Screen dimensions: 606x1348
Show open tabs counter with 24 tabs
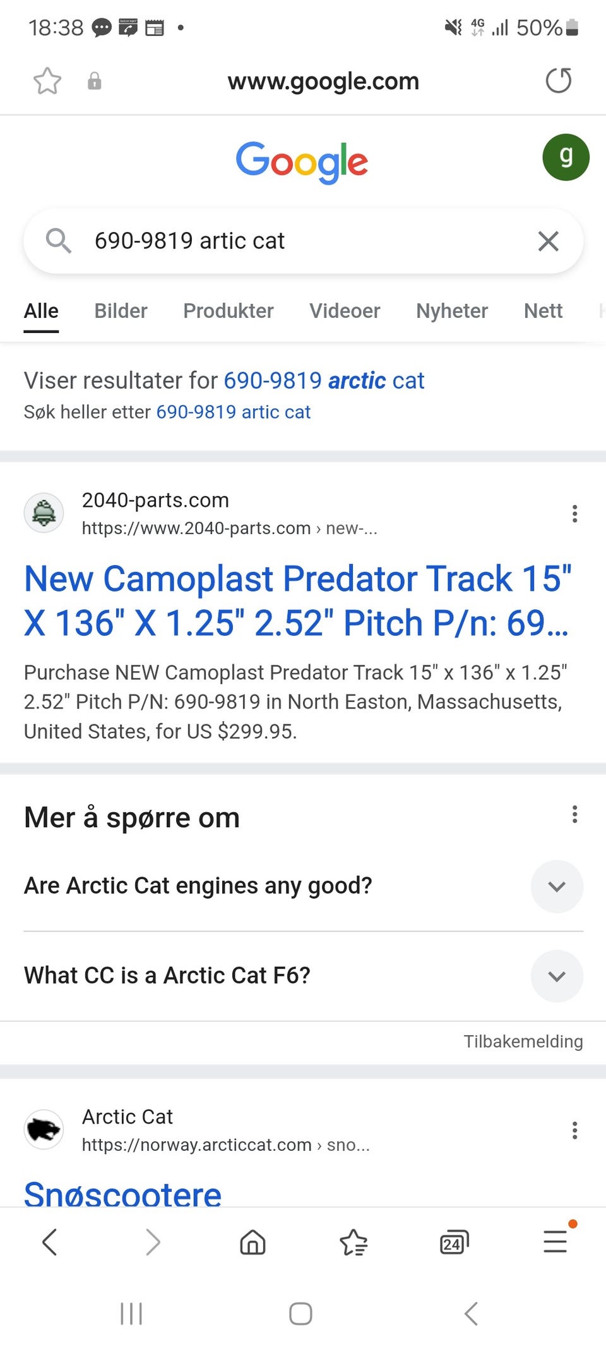tap(454, 1242)
